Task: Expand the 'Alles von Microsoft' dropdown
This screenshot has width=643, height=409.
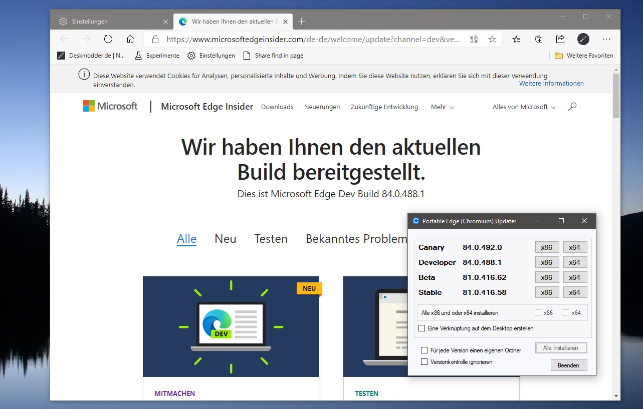Action: tap(524, 107)
